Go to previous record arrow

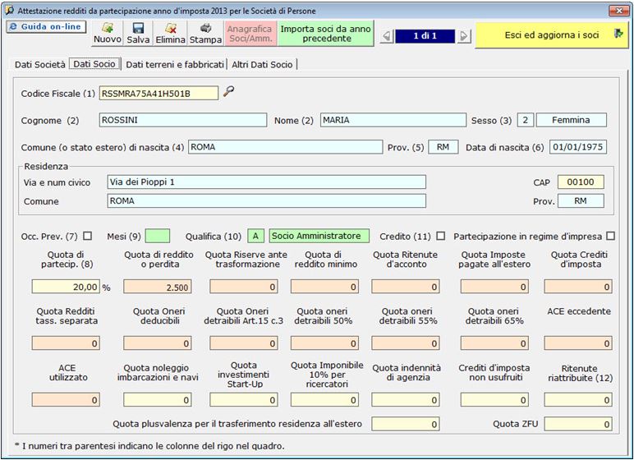tap(387, 36)
